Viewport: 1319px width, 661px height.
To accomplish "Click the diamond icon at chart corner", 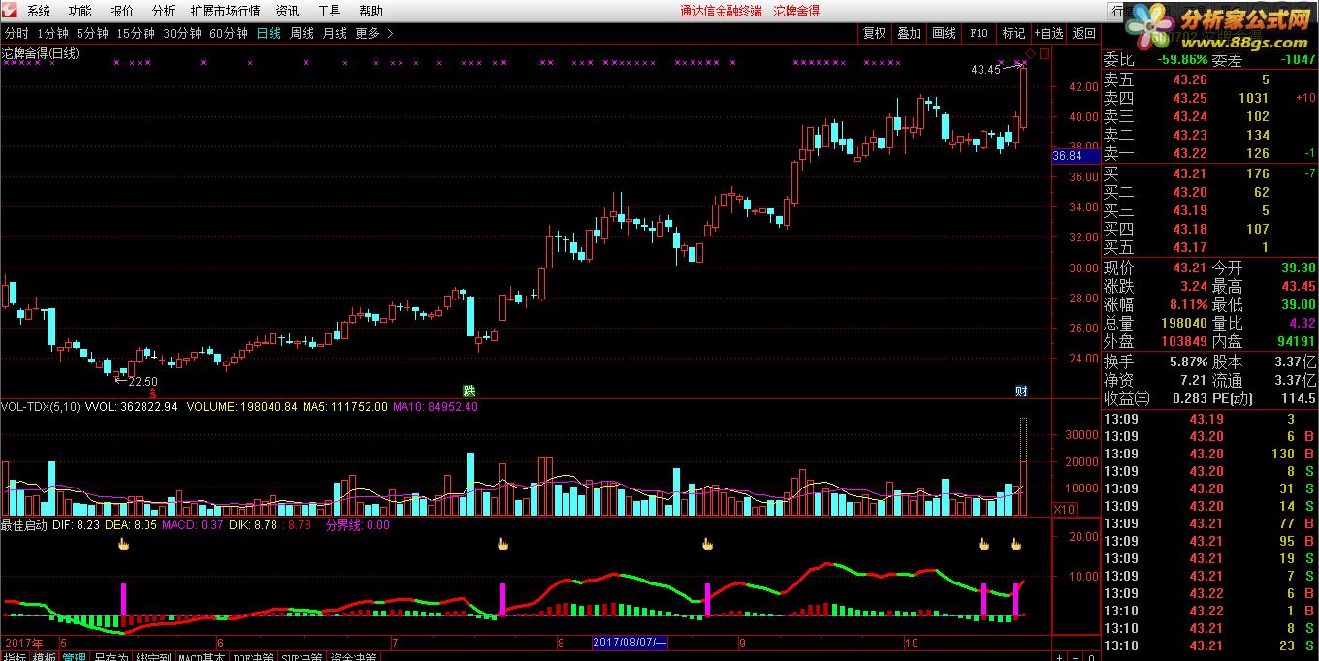I will click(x=1031, y=53).
